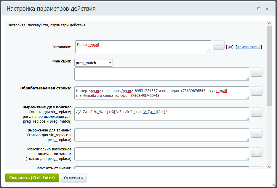
Task: Edit the regex in Выражение для поиска
Action: [161, 114]
